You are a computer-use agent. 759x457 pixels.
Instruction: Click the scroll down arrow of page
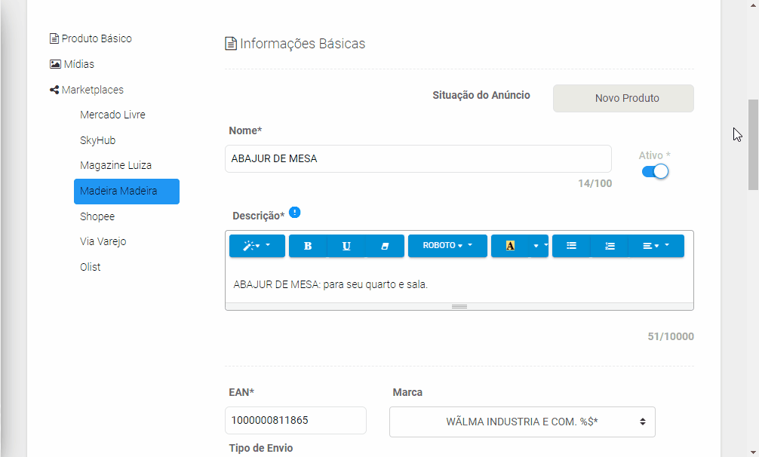coord(753,452)
